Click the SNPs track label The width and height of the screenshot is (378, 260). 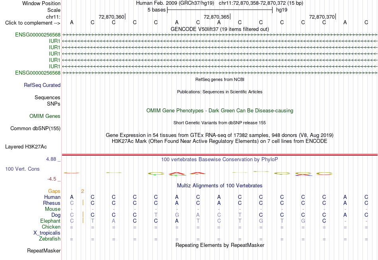[x=54, y=104]
